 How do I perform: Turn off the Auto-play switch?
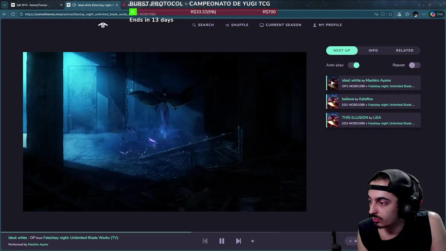pyautogui.click(x=354, y=65)
